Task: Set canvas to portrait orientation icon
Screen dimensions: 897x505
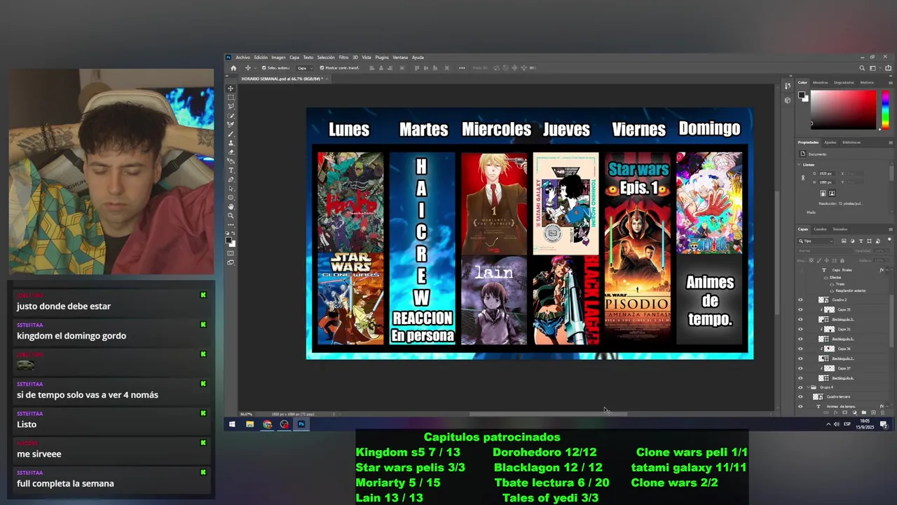Action: [x=823, y=193]
